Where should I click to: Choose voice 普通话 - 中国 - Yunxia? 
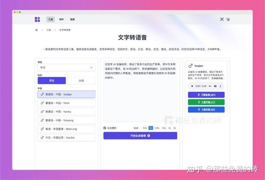point(66,112)
